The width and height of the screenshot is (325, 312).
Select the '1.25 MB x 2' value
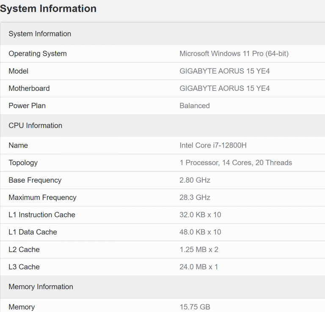pyautogui.click(x=199, y=250)
